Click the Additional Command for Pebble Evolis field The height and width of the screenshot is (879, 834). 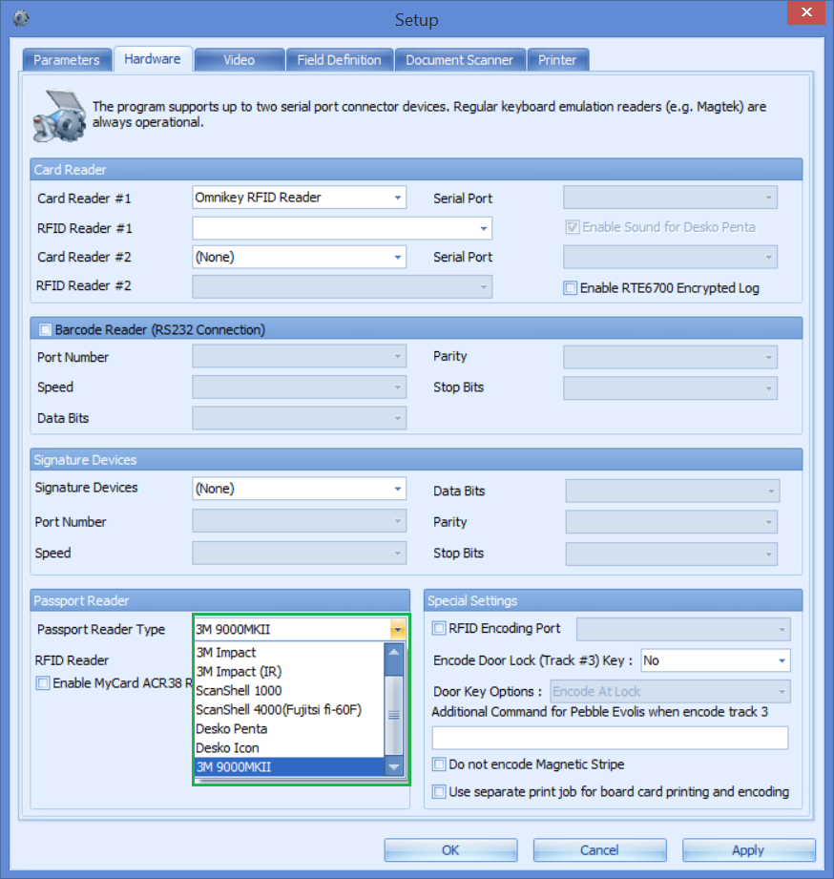click(610, 737)
